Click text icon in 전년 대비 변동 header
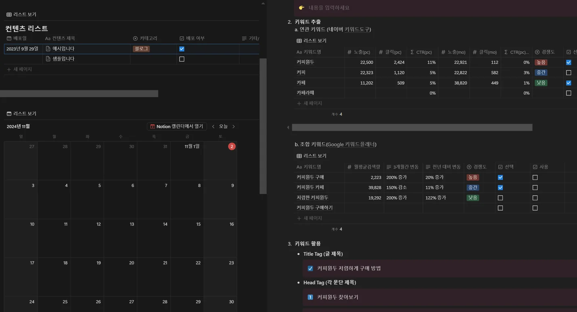This screenshot has width=577, height=312. pyautogui.click(x=428, y=167)
